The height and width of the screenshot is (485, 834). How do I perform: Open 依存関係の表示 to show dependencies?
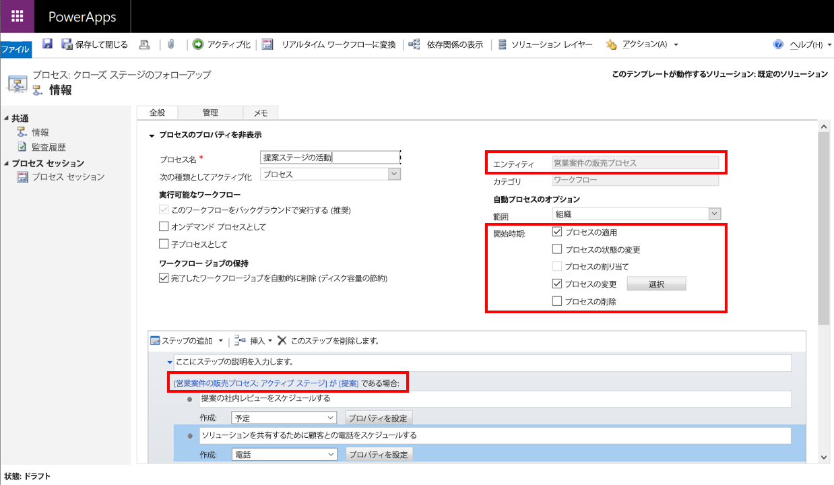pyautogui.click(x=455, y=44)
